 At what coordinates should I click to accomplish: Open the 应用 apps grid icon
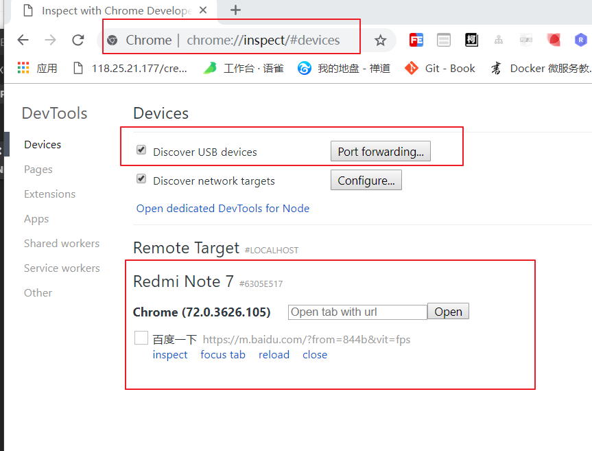pyautogui.click(x=23, y=68)
